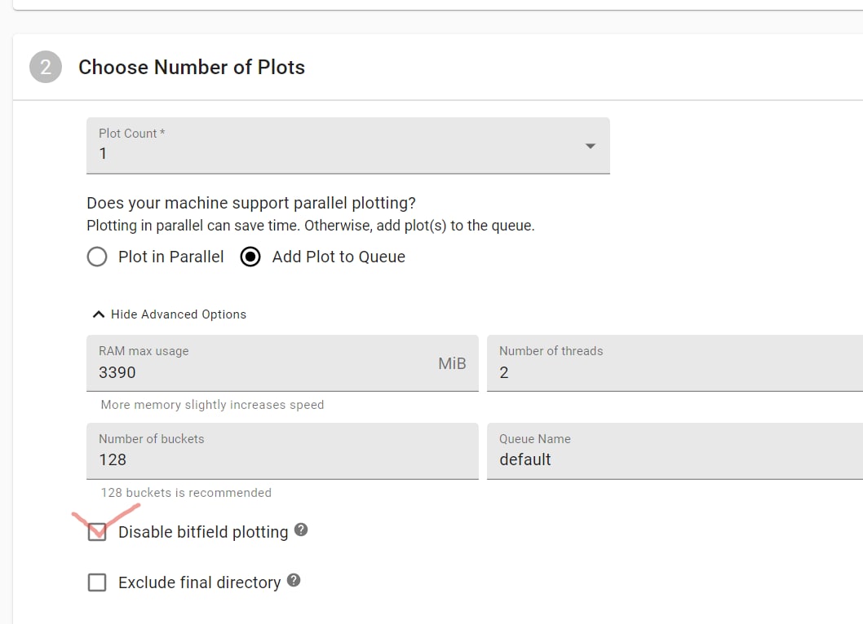Collapse the Hide Advanced Options section
Screen dimensions: 863x624
(170, 314)
